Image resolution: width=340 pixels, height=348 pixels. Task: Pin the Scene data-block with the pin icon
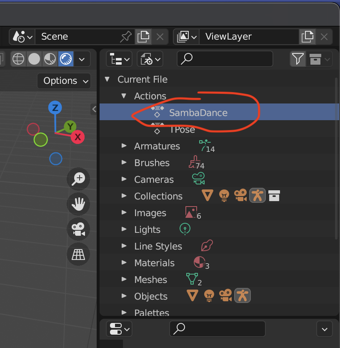(x=126, y=37)
